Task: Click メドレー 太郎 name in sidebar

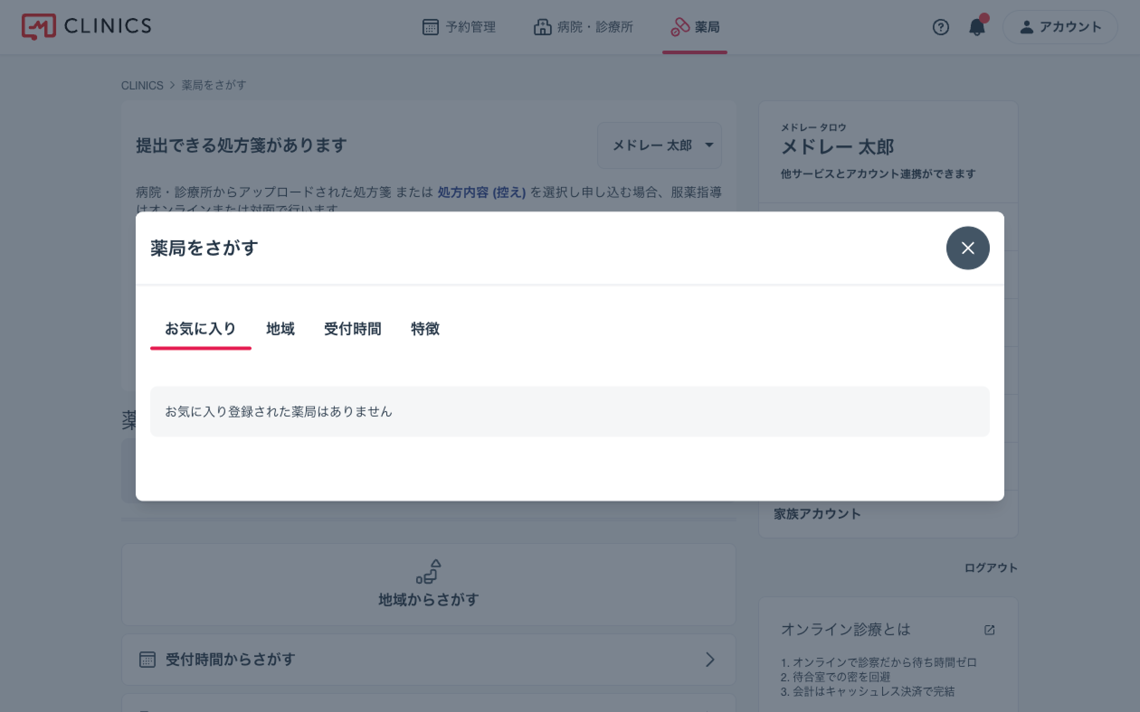Action: (x=837, y=147)
